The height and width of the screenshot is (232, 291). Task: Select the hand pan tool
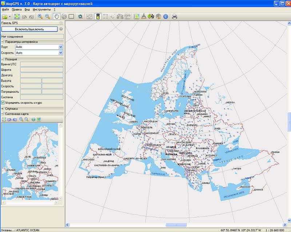point(57,16)
